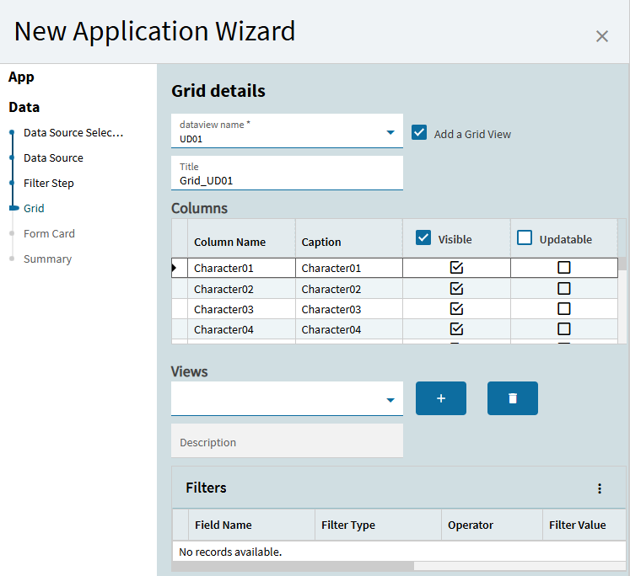Click the Filter Value header
The width and height of the screenshot is (630, 576).
pyautogui.click(x=584, y=525)
